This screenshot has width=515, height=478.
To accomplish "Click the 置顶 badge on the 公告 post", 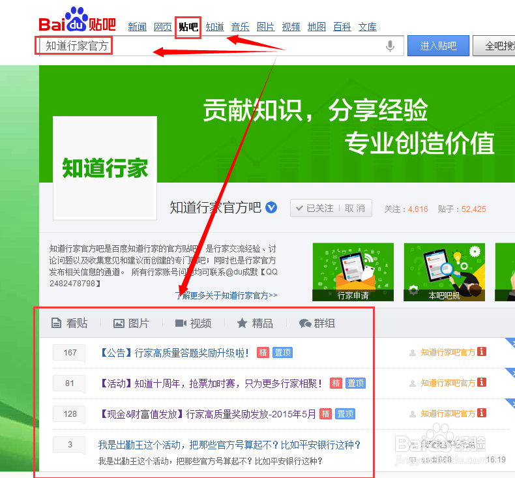I will click(282, 353).
